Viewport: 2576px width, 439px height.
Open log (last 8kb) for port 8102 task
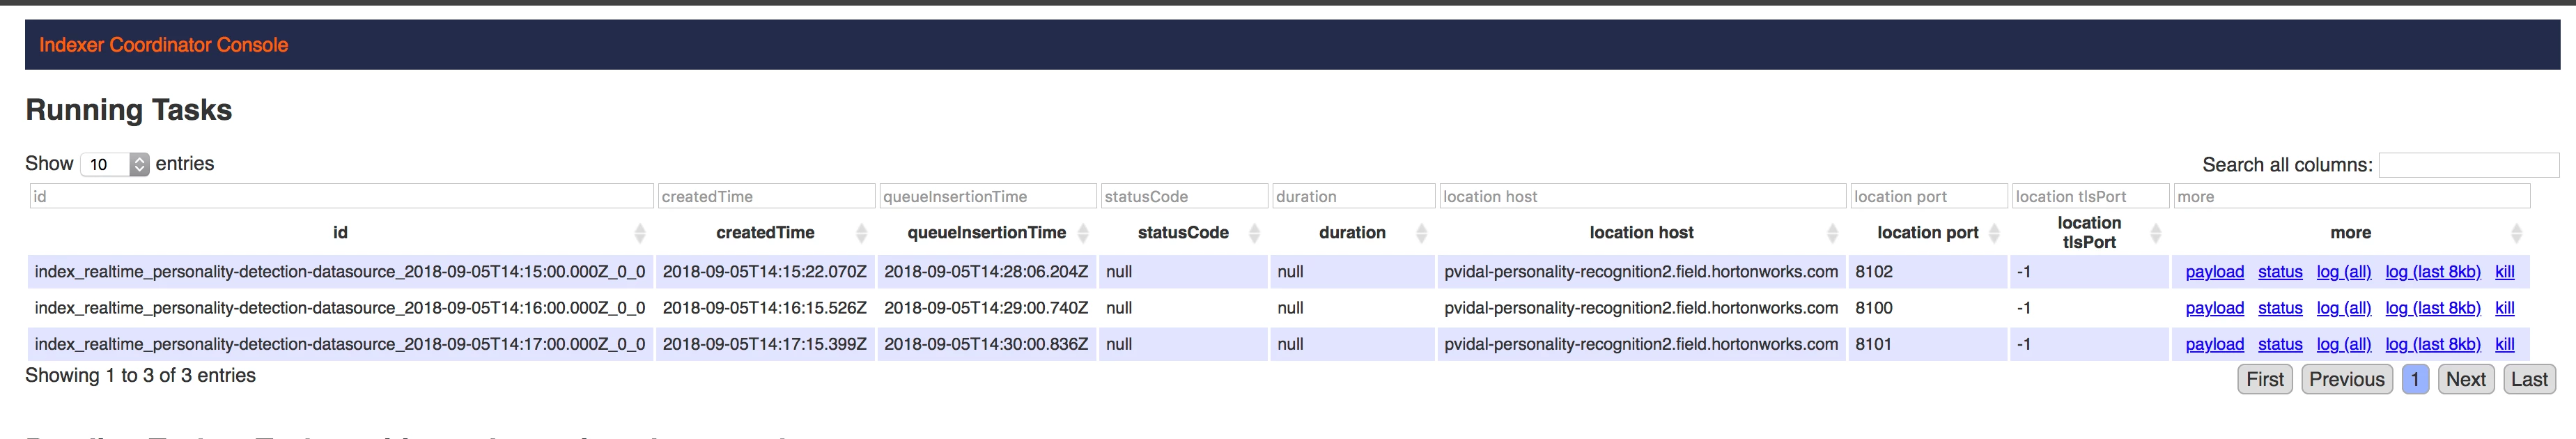coord(2432,272)
